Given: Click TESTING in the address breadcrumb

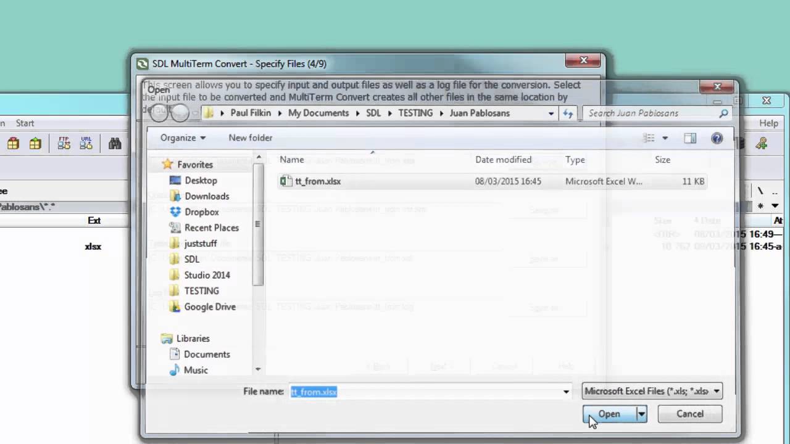Looking at the screenshot, I should (x=415, y=113).
